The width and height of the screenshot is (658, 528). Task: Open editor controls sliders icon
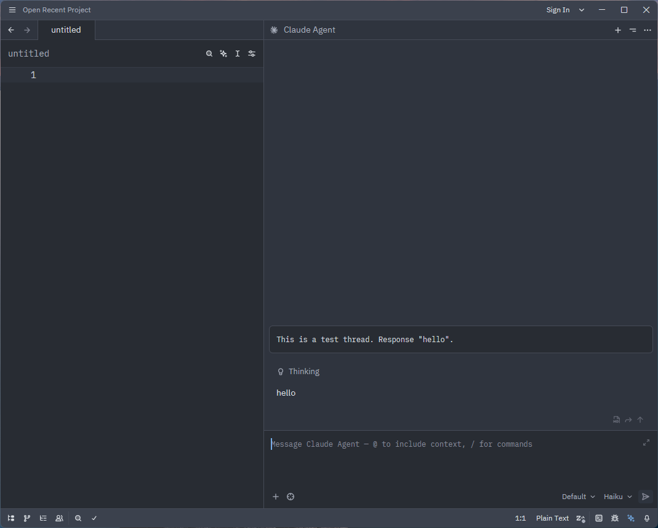pyautogui.click(x=252, y=54)
